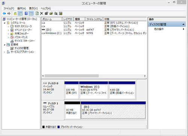Collapse the ディスクの管理 action section

click(x=183, y=24)
